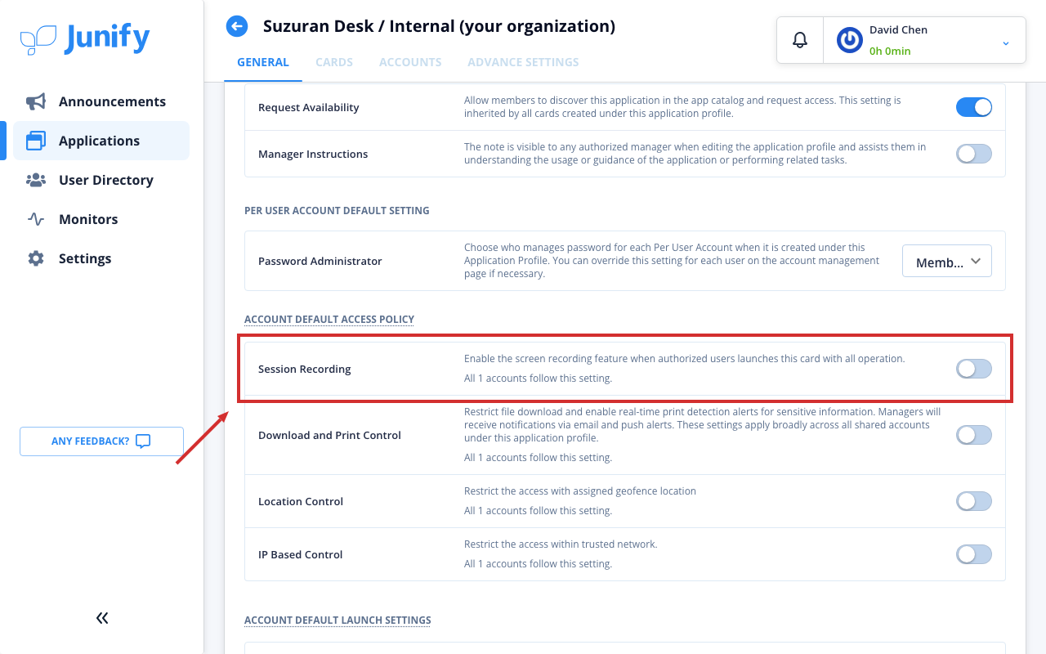Viewport: 1046px width, 654px height.
Task: Click the Settings gear icon
Action: pyautogui.click(x=36, y=258)
